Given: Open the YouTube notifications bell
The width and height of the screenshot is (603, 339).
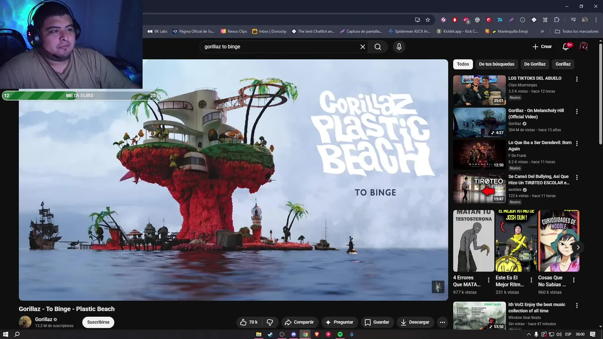Looking at the screenshot, I should tap(566, 47).
